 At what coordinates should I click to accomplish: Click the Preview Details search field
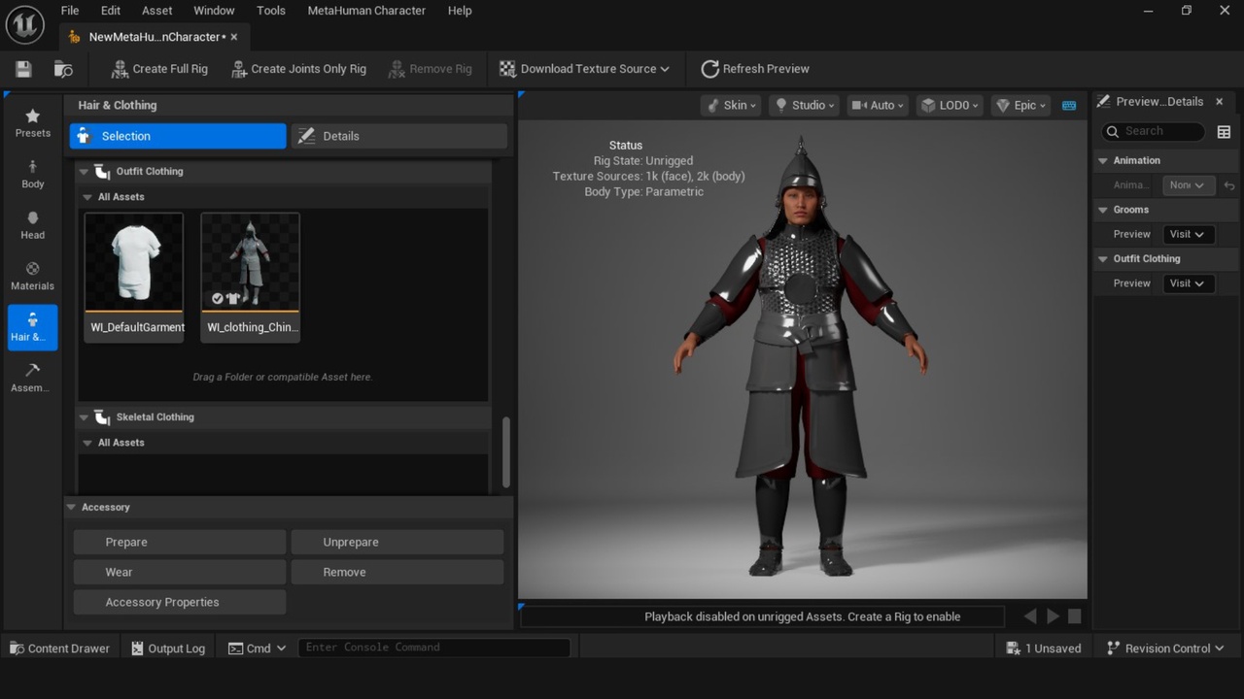point(1153,131)
